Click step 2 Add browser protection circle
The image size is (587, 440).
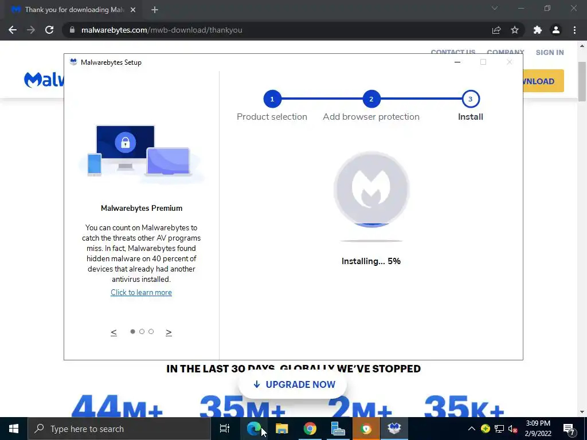coord(371,99)
